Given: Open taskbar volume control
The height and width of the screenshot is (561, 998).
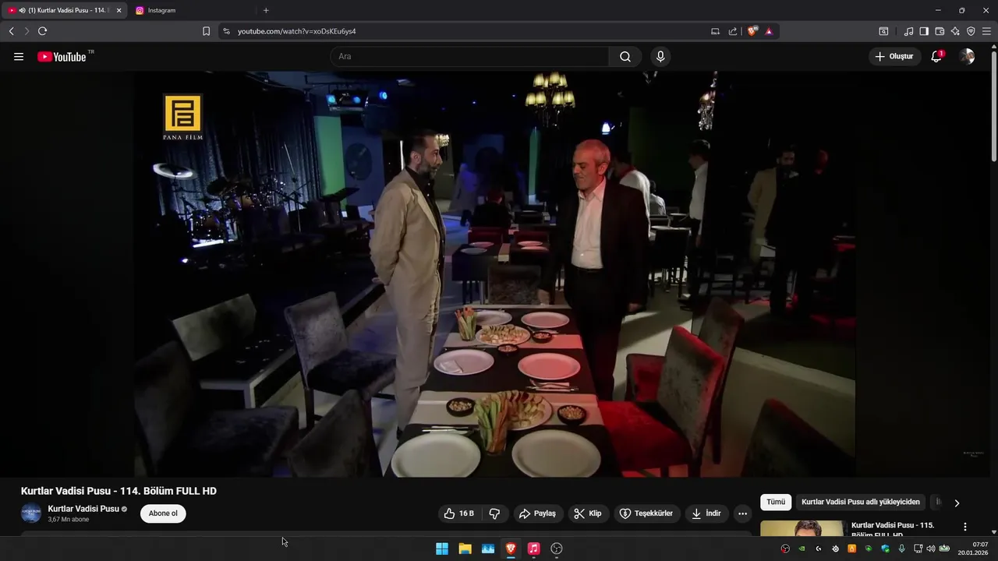Looking at the screenshot, I should pos(930,549).
